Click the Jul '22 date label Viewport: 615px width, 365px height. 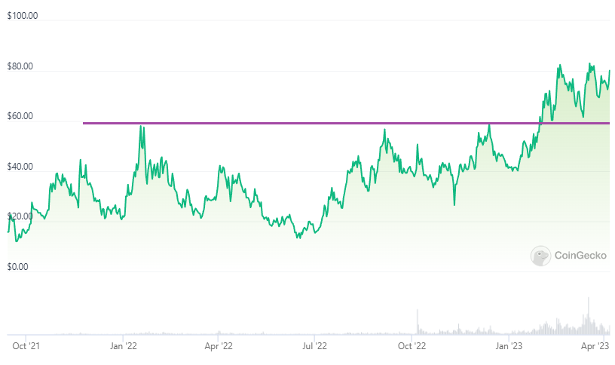coord(314,346)
